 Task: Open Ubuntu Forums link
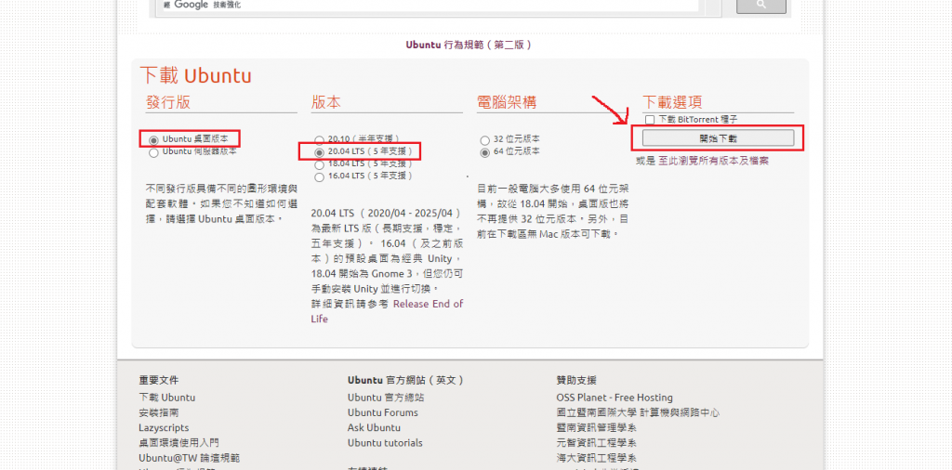coord(383,413)
